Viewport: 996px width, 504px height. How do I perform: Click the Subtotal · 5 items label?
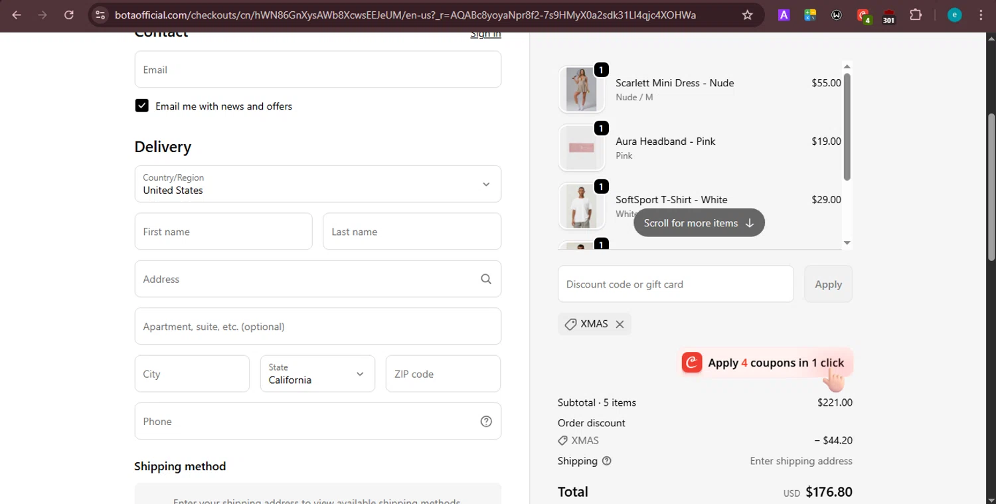tap(597, 402)
